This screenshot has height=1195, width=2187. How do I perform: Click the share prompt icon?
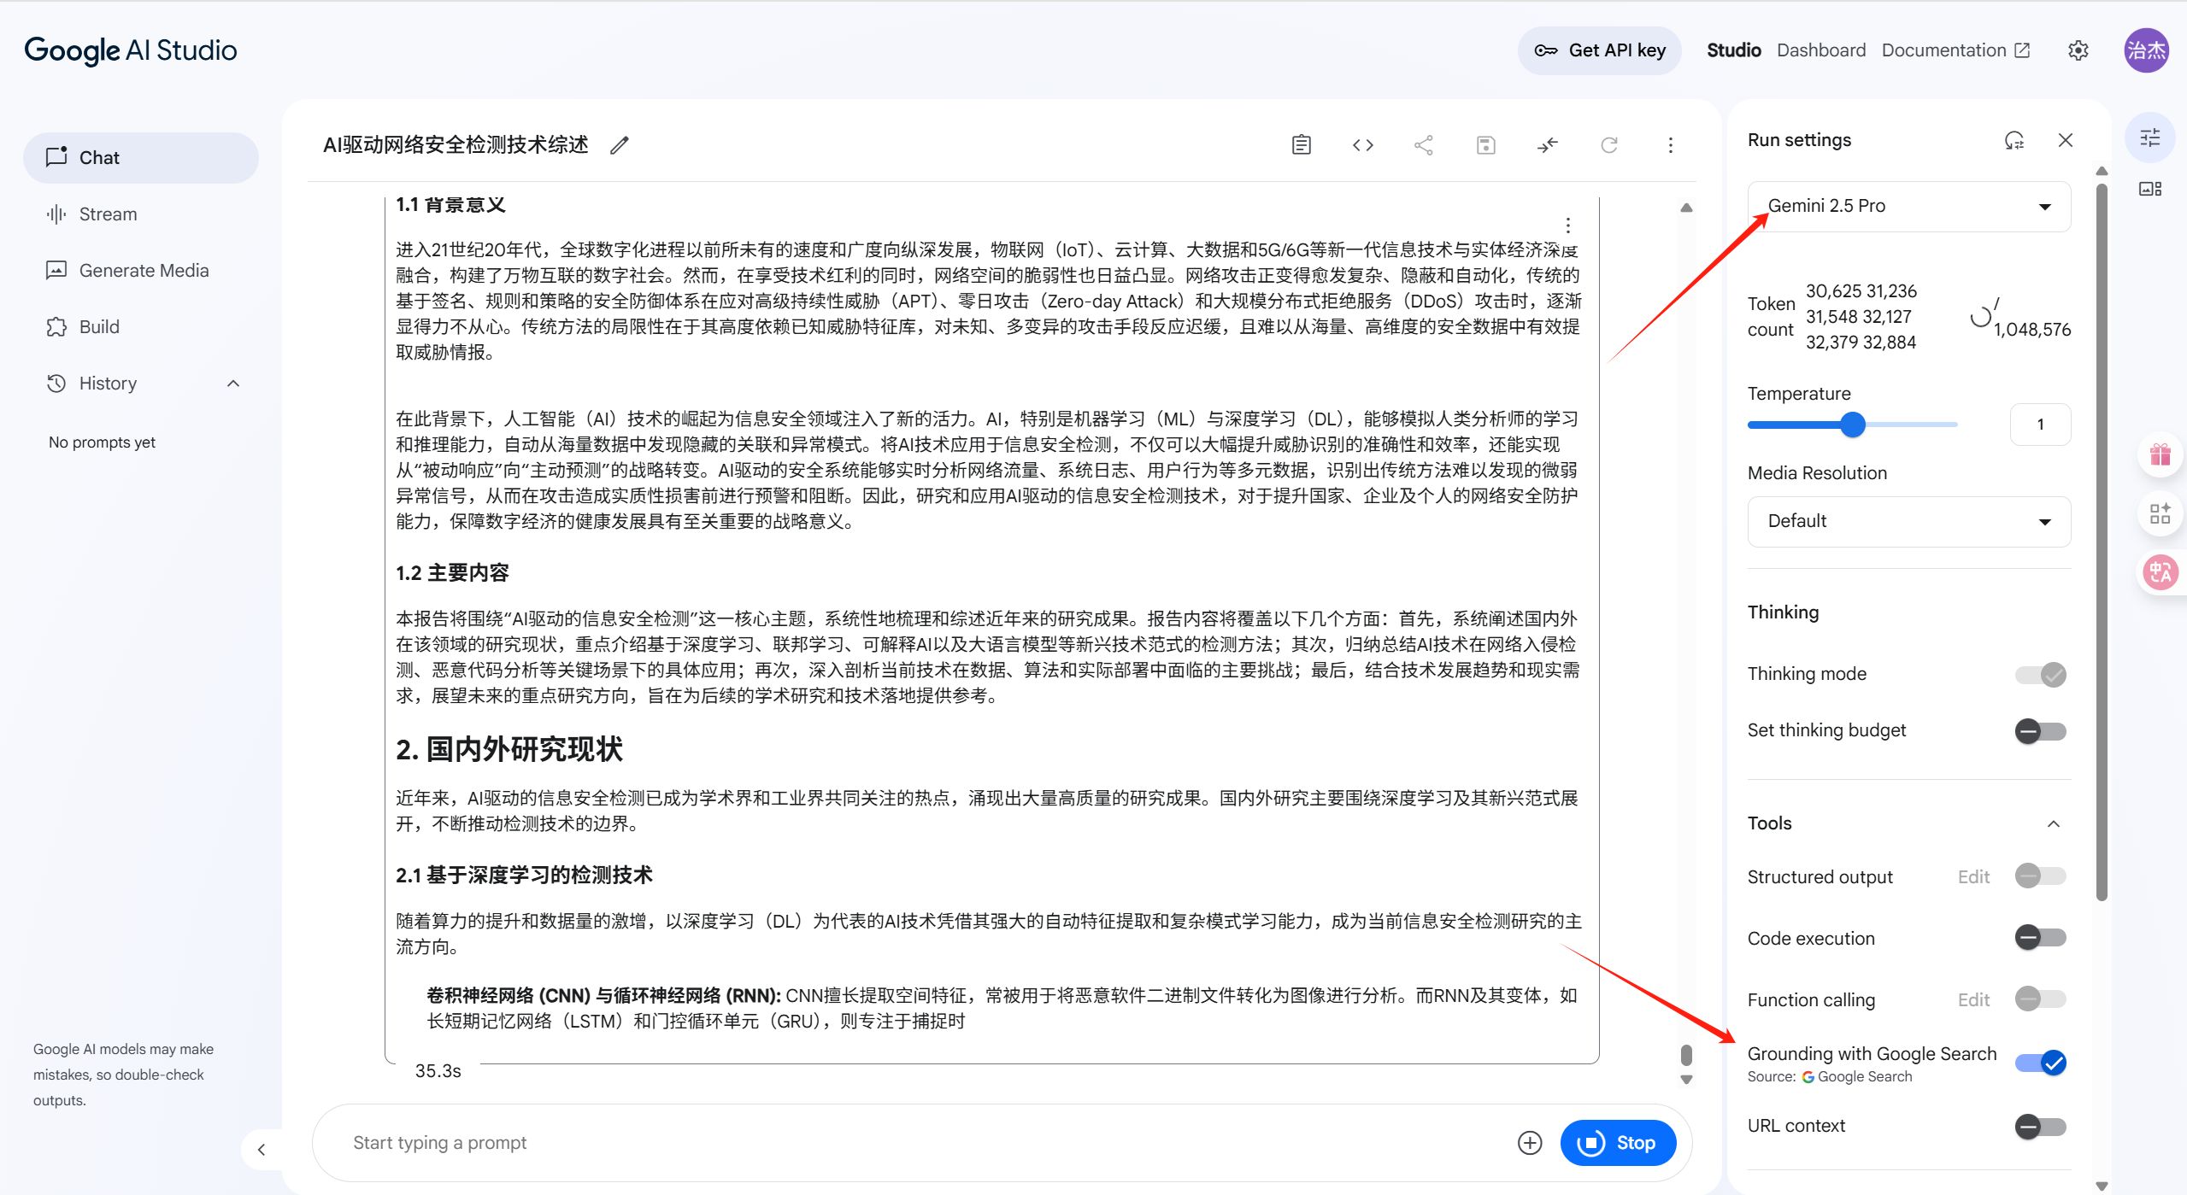click(x=1424, y=145)
